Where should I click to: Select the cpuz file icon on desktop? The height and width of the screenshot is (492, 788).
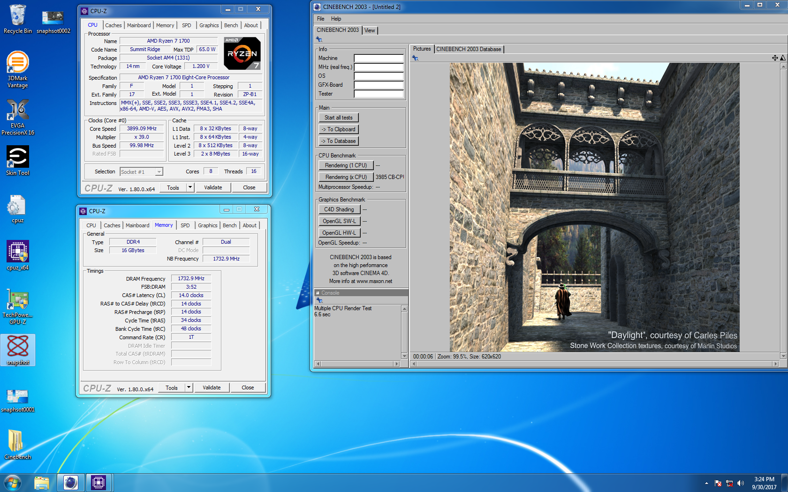coord(17,209)
